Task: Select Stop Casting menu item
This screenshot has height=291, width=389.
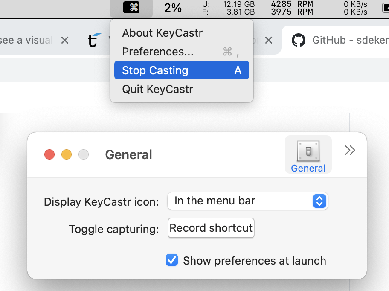Action: click(182, 70)
